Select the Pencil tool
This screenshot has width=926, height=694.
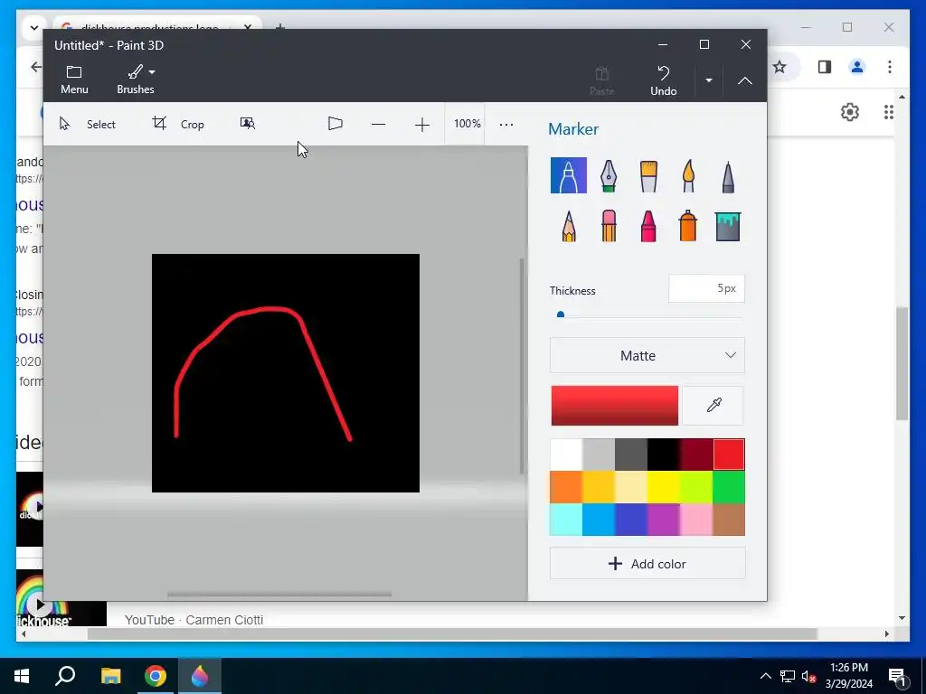[569, 226]
